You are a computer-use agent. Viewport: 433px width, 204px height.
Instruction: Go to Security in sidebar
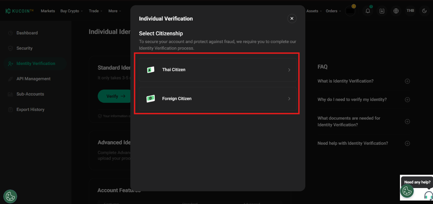[24, 48]
